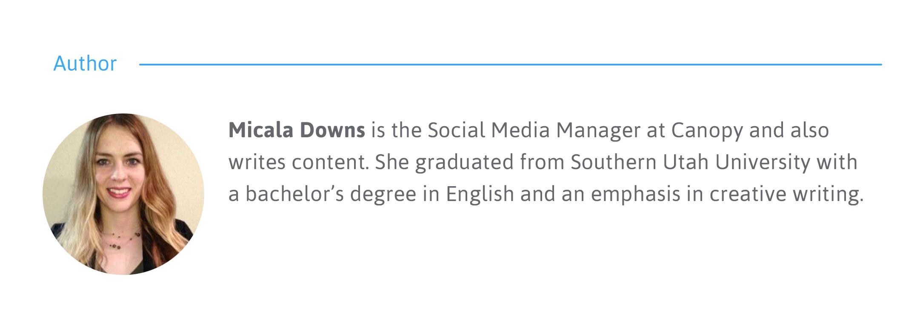Click the word Media in the job title

[x=520, y=130]
